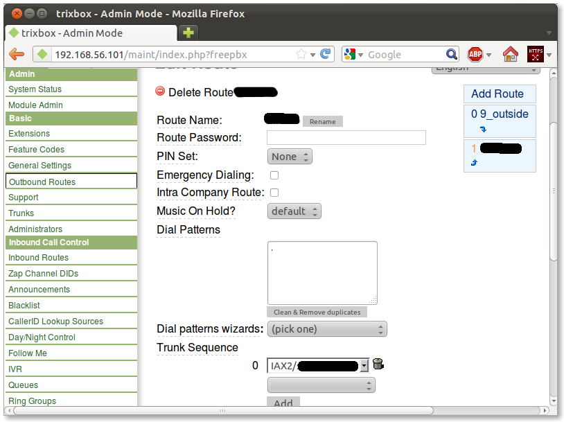Move route 1 up with arrow
The height and width of the screenshot is (422, 564).
(x=474, y=163)
